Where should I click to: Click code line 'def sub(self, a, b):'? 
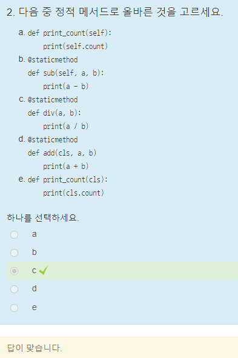pyautogui.click(x=66, y=73)
